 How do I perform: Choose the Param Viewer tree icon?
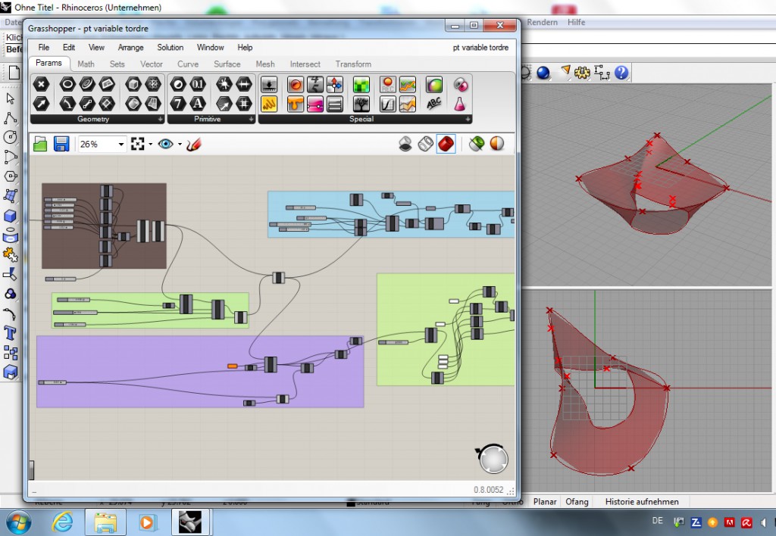361,104
